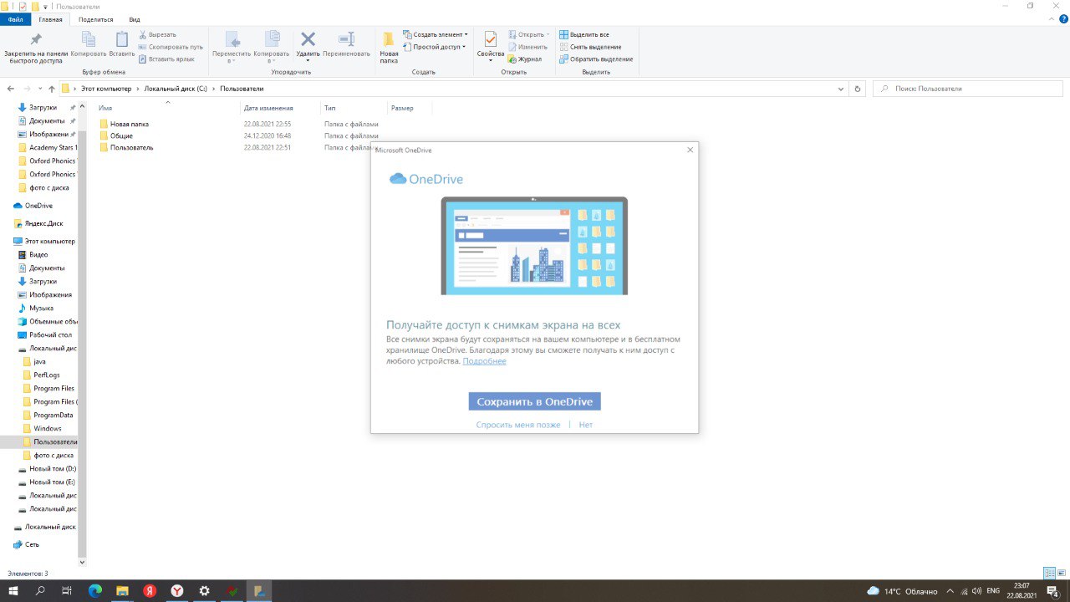1070x602 pixels.
Task: Switch to the 'Главная' ribbon tab
Action: pyautogui.click(x=50, y=19)
